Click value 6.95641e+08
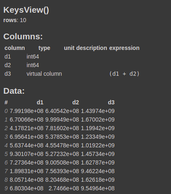The height and width of the screenshot is (194, 171). (x=27, y=137)
